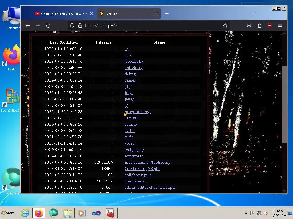Viewport: 293px width, 219px height.
Task: Launch Internet Explorer from the taskbar
Action: pos(25,213)
